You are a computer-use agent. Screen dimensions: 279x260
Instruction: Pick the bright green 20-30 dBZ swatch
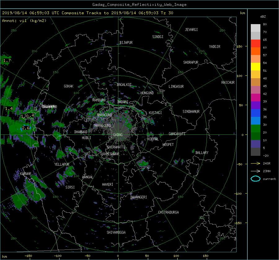tap(255, 129)
